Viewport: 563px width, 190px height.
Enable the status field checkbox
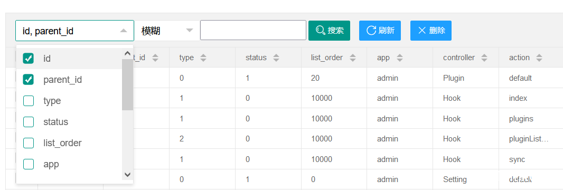point(29,122)
